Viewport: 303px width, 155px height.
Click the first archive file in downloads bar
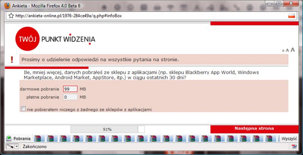[39, 138]
